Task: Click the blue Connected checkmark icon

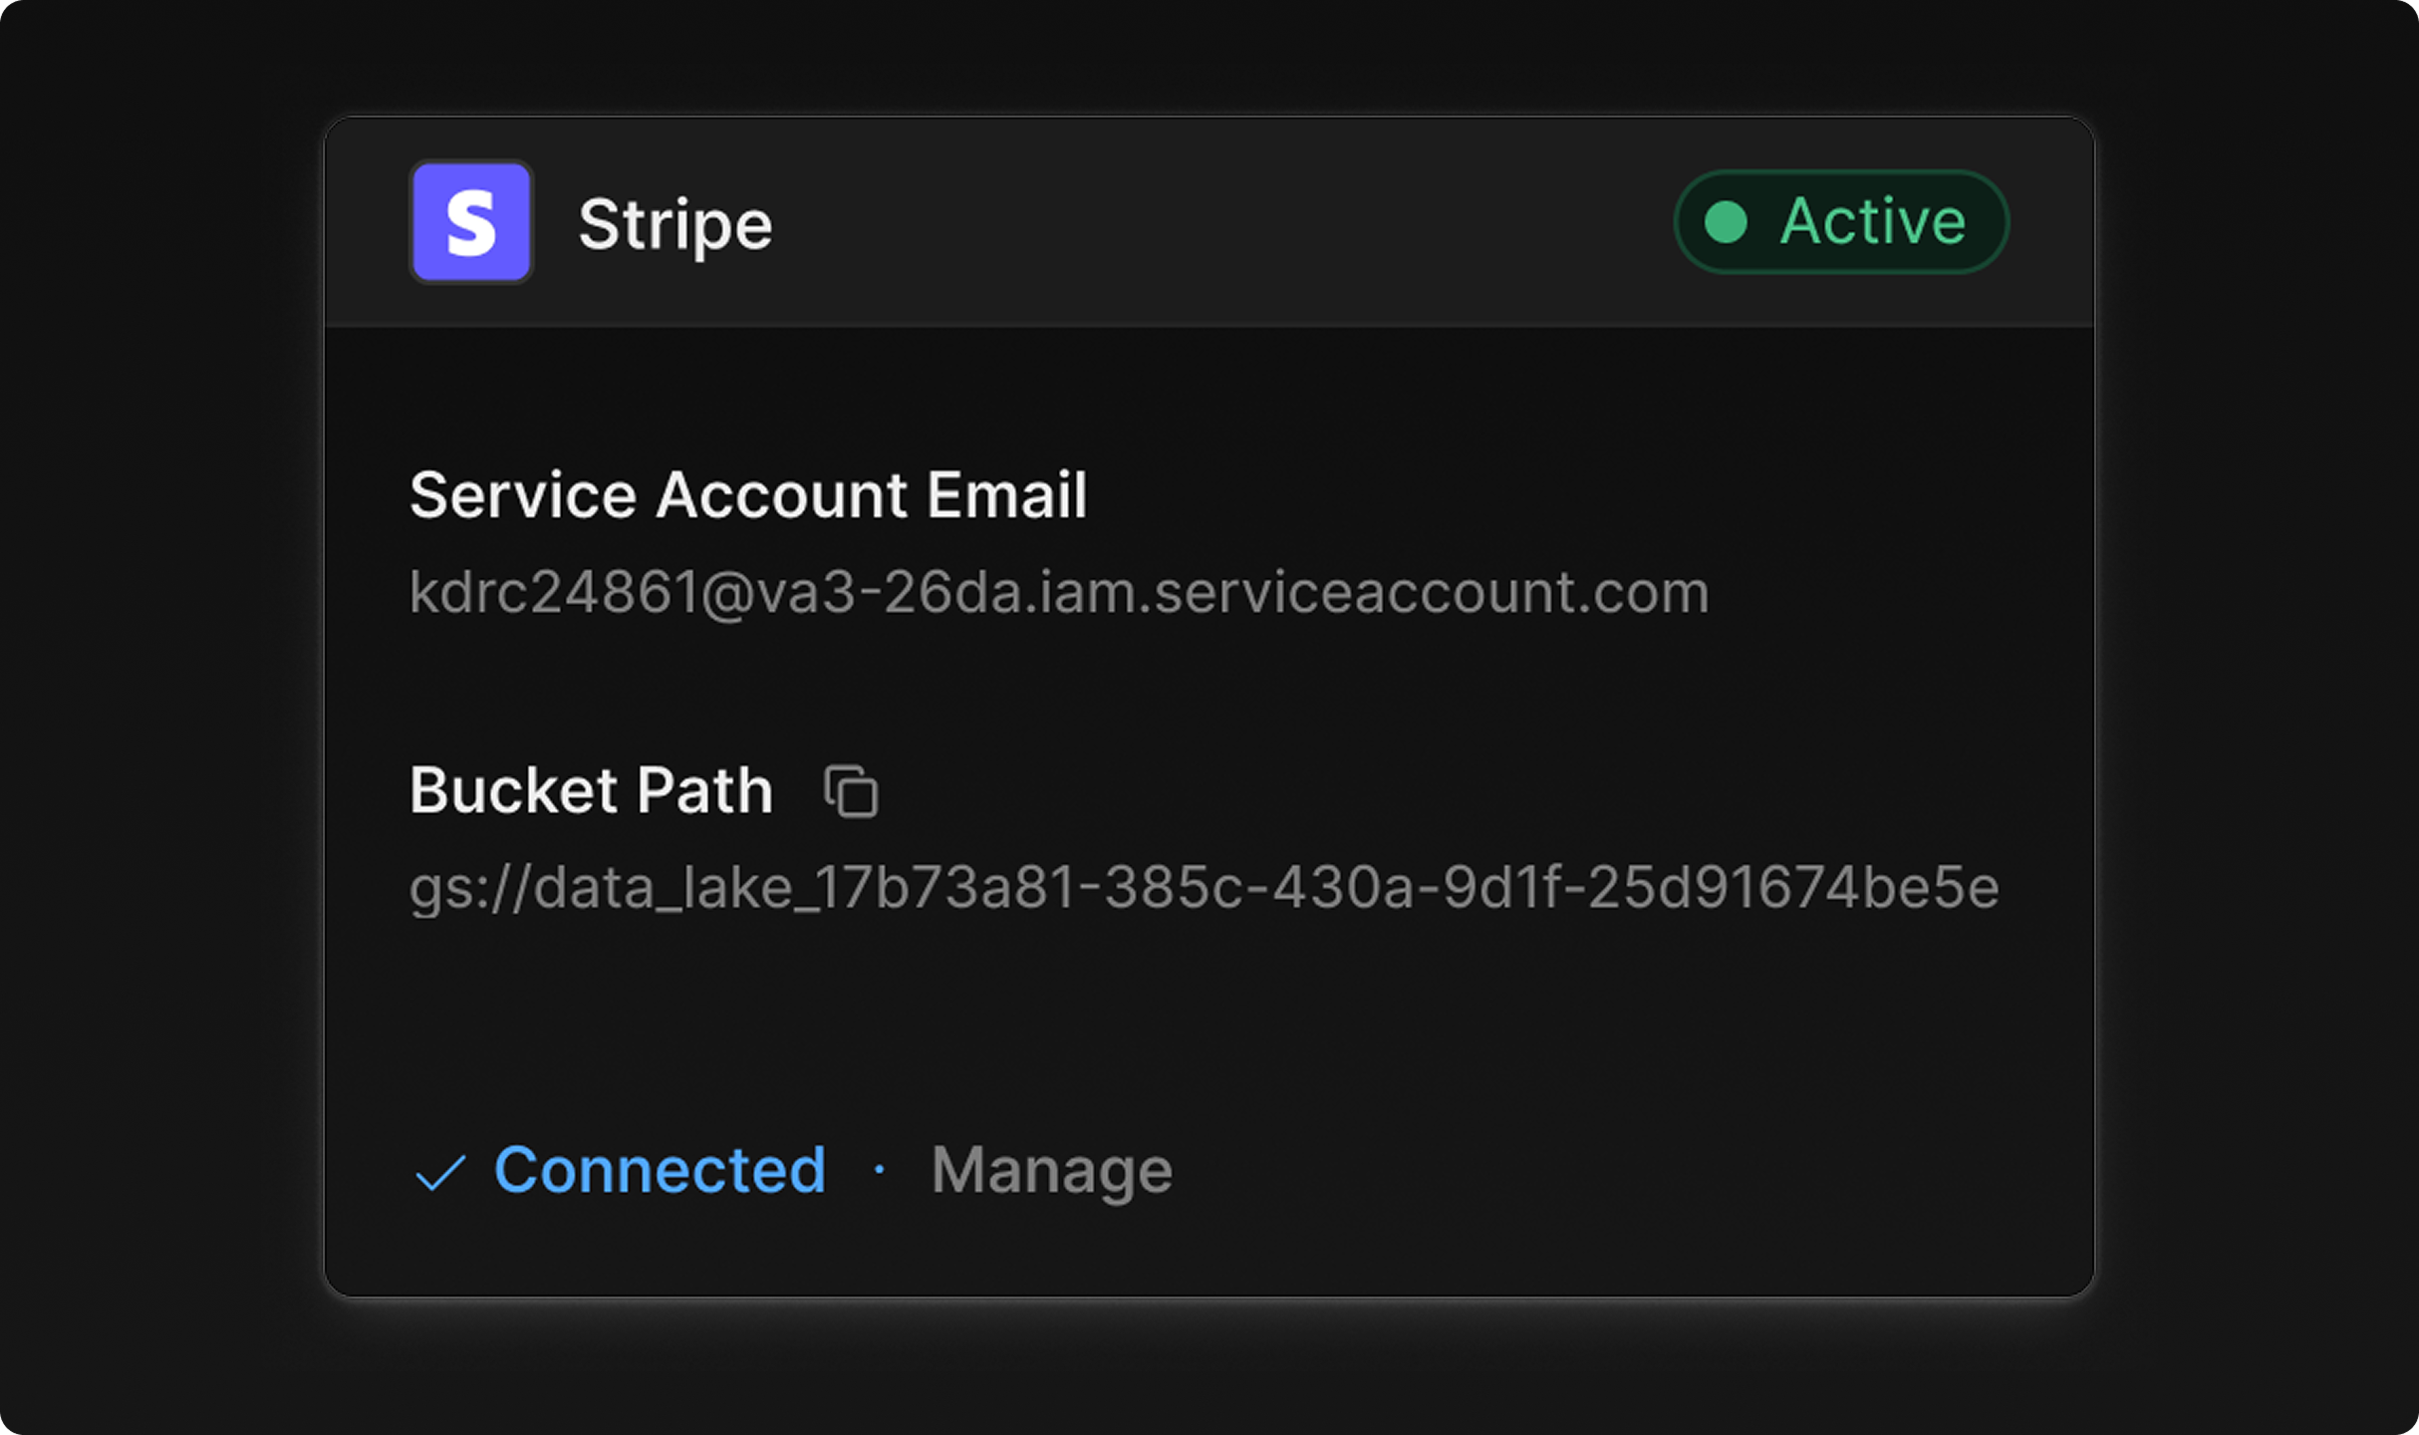Action: (439, 1172)
